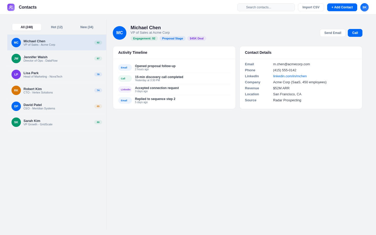Viewport: 376px width, 235px height.
Task: Click the company value 'Acme Corp (SaaS, 450 employees)'
Action: 300,82
